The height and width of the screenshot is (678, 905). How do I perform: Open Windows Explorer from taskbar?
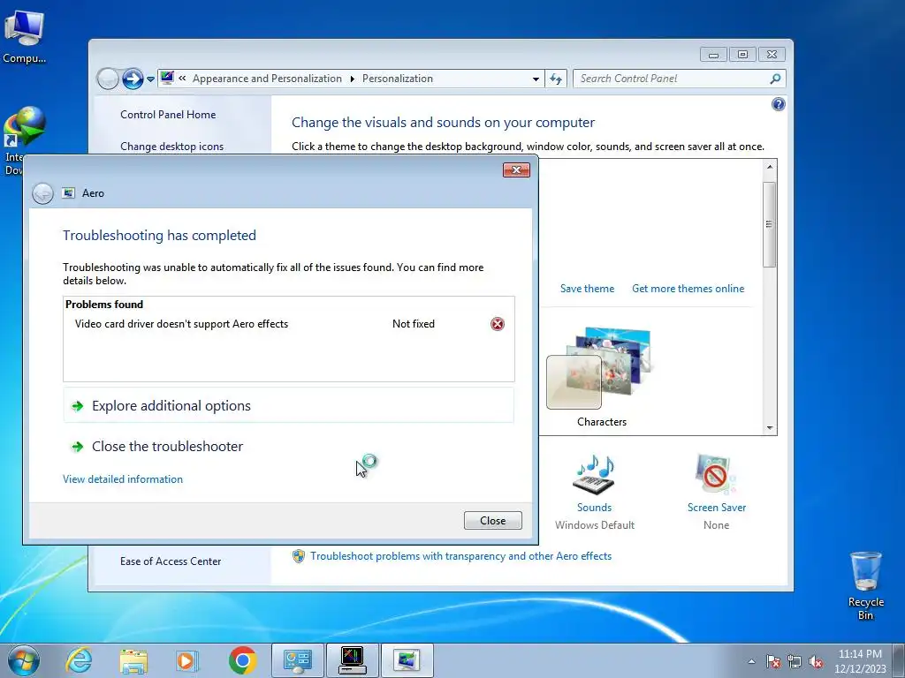click(x=133, y=660)
